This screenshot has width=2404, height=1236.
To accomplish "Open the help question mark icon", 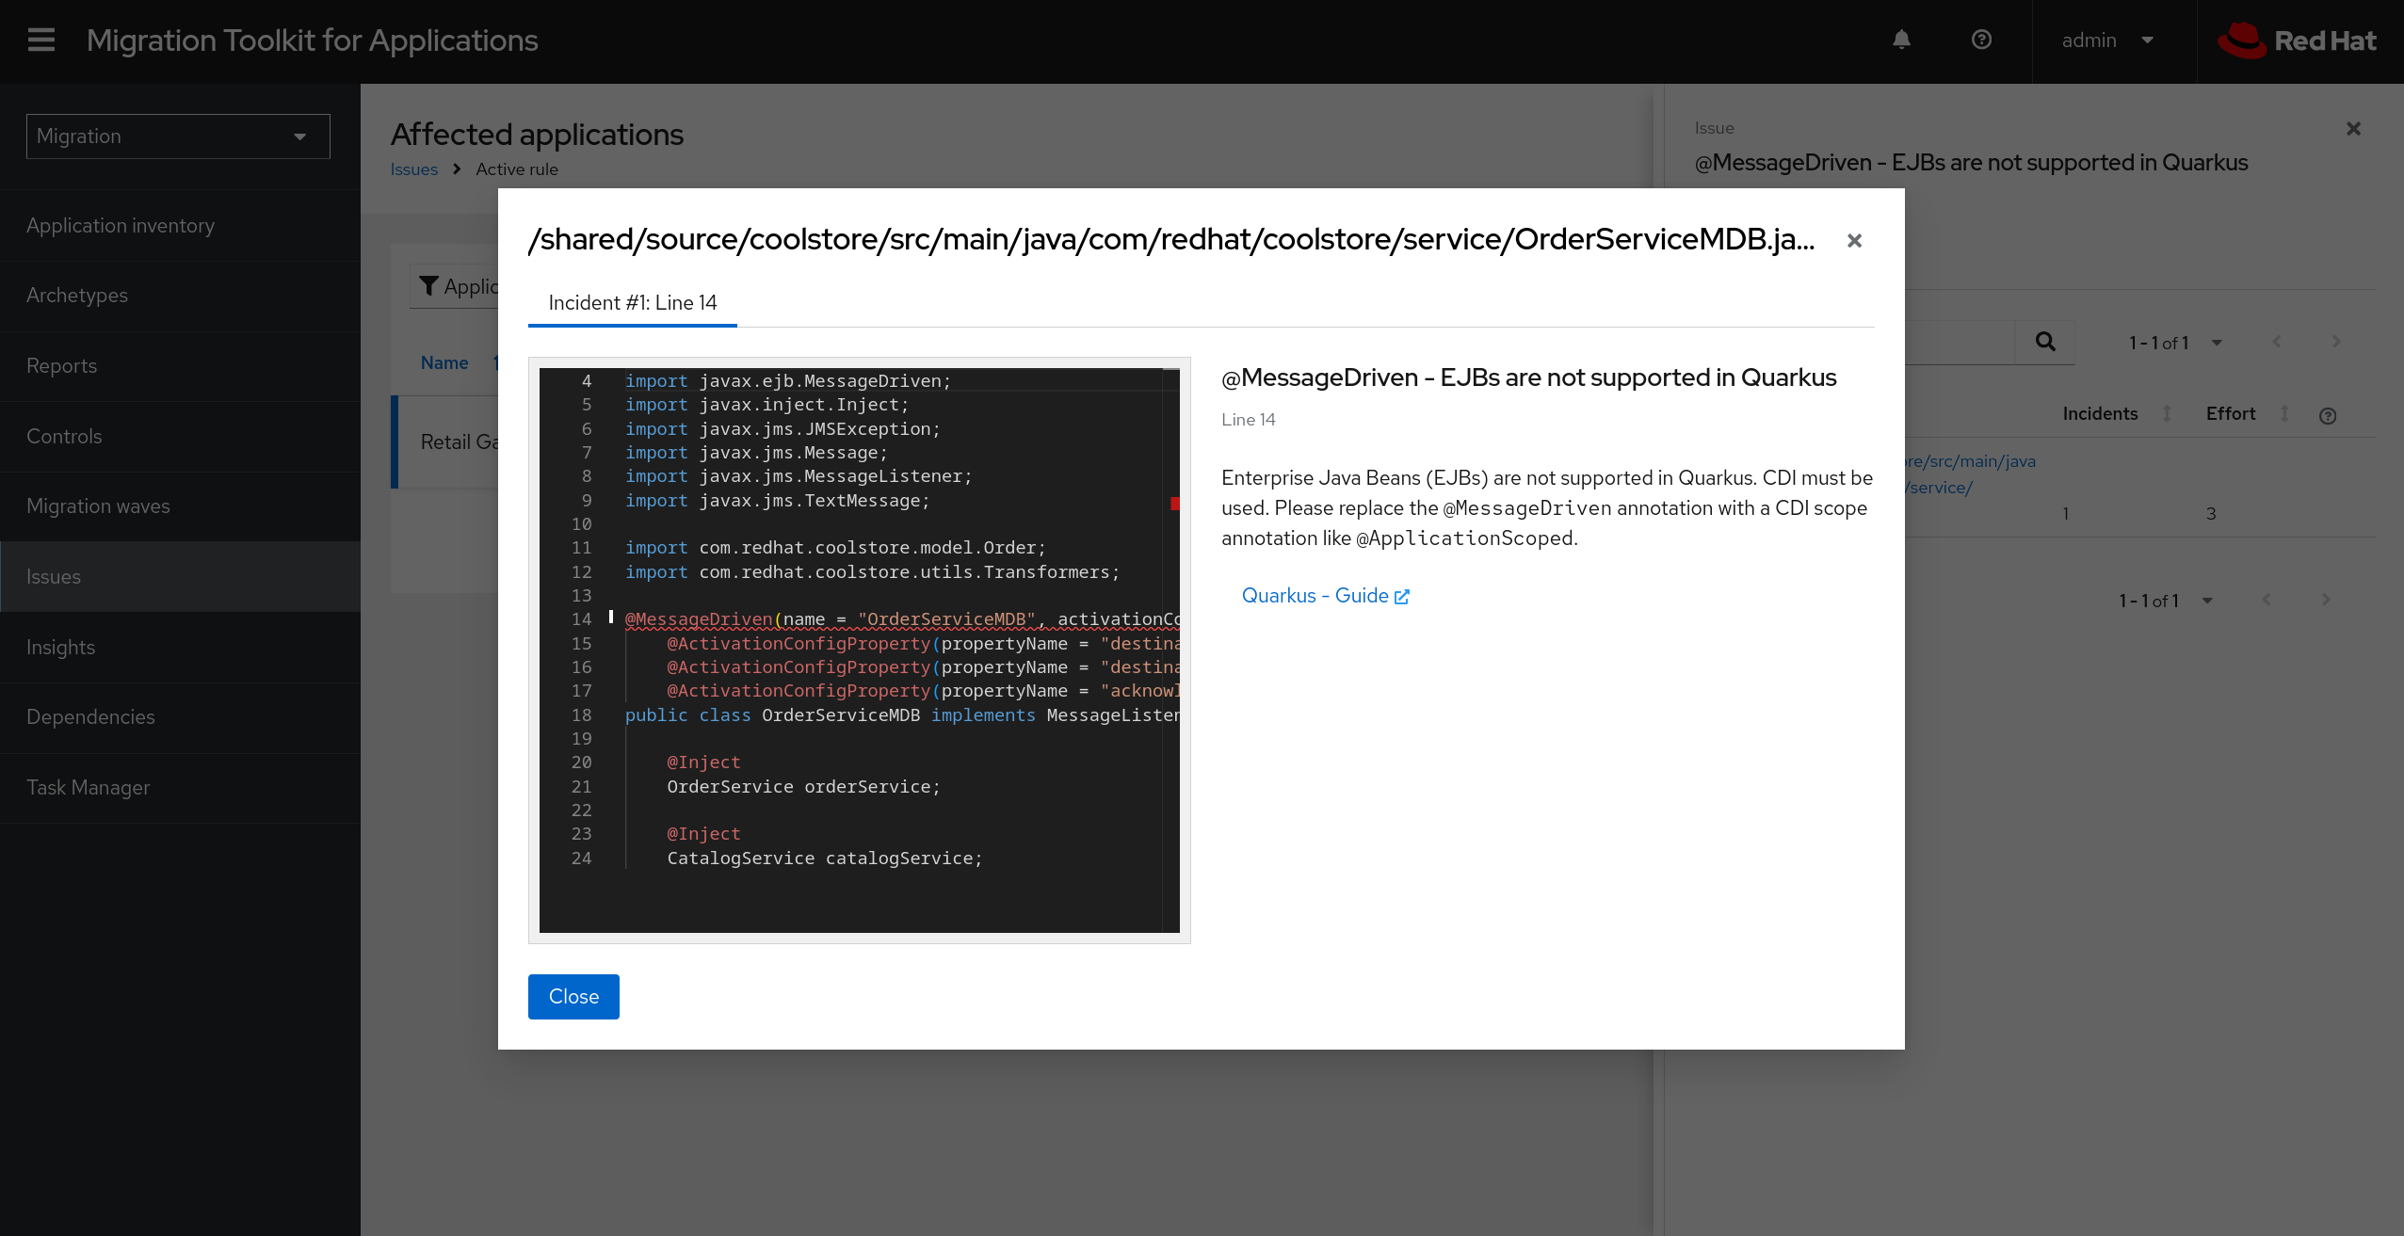I will coord(1981,40).
